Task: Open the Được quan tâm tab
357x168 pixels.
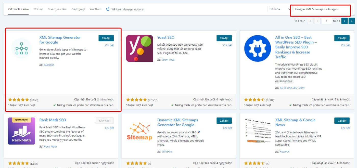Action: tap(57, 9)
